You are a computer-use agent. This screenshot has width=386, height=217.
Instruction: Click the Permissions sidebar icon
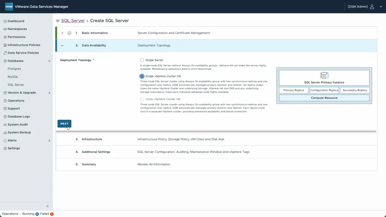[5, 37]
